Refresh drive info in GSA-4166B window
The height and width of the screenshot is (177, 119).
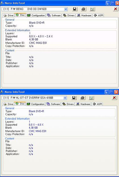(91, 98)
